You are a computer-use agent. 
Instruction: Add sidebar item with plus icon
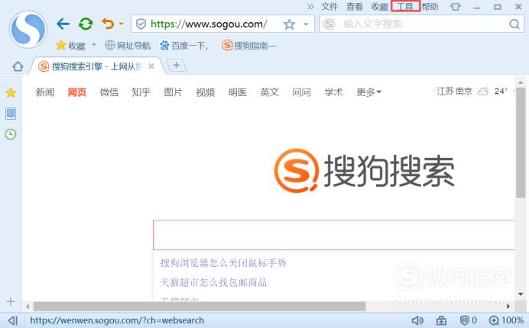(x=11, y=301)
